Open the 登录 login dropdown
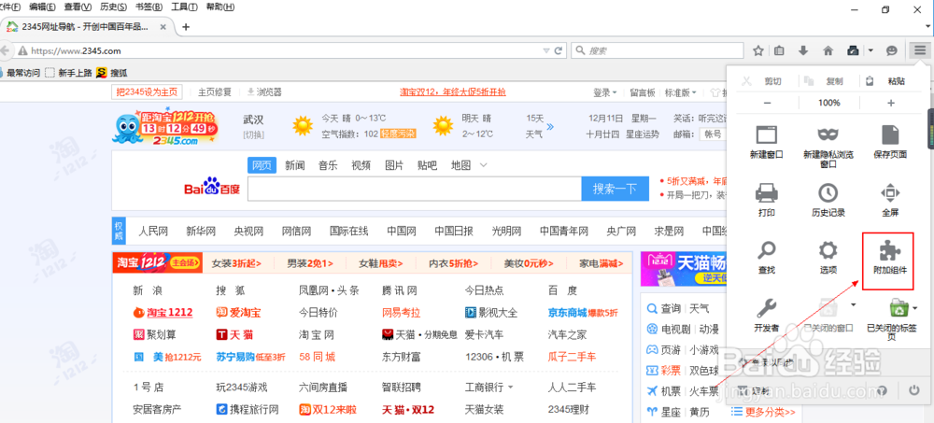The width and height of the screenshot is (934, 423). pos(604,92)
